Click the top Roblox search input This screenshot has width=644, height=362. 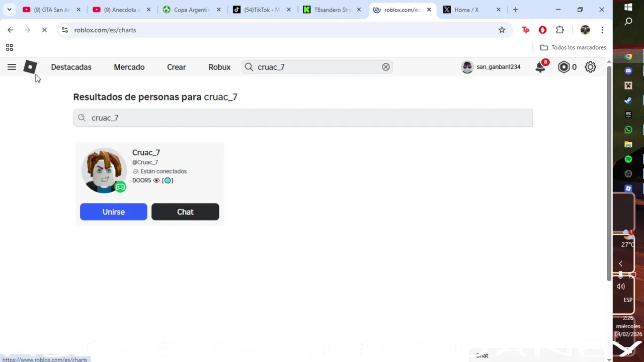[x=317, y=67]
